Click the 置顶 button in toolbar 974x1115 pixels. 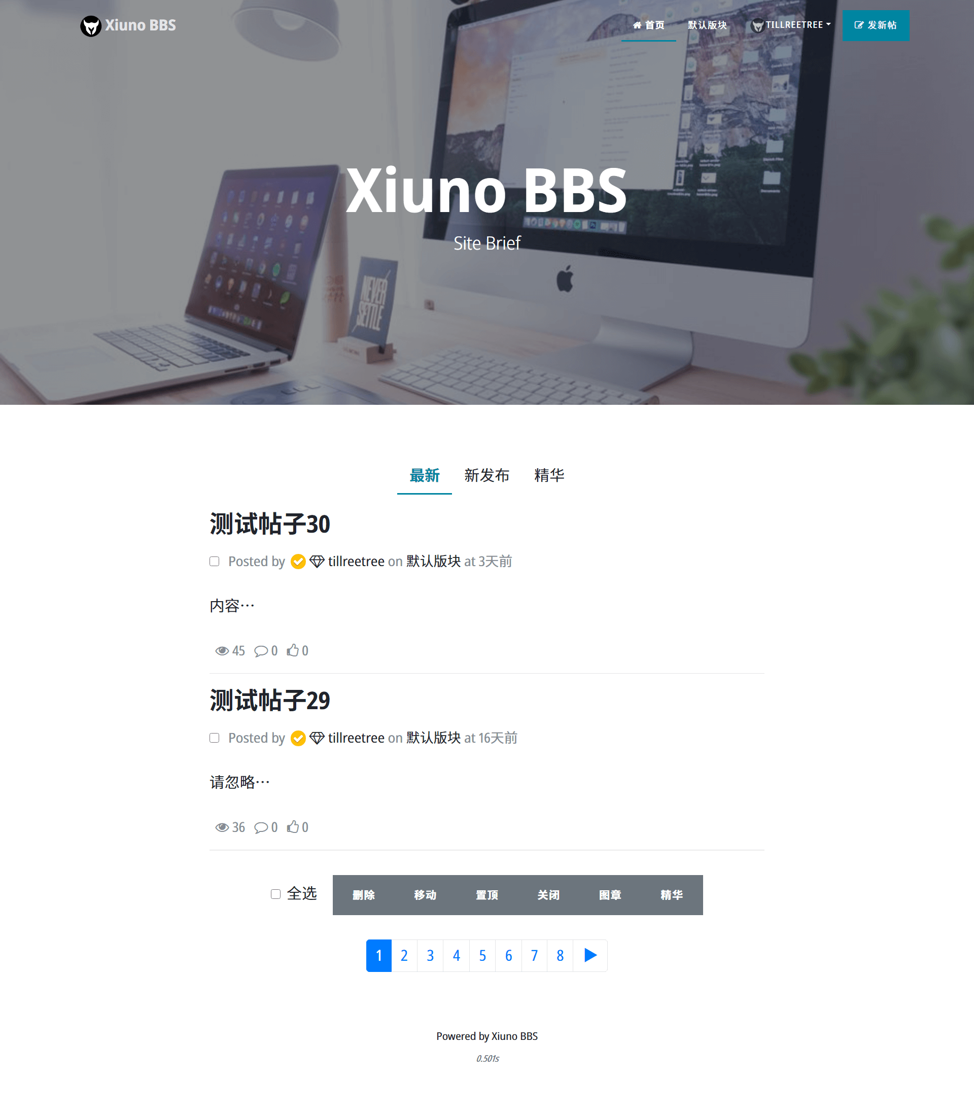486,894
